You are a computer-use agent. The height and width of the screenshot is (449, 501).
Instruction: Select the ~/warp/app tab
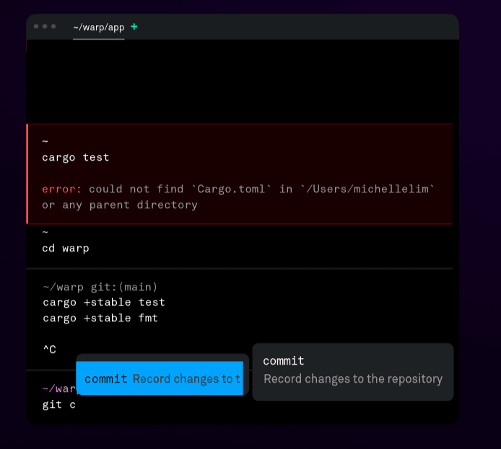[x=99, y=27]
